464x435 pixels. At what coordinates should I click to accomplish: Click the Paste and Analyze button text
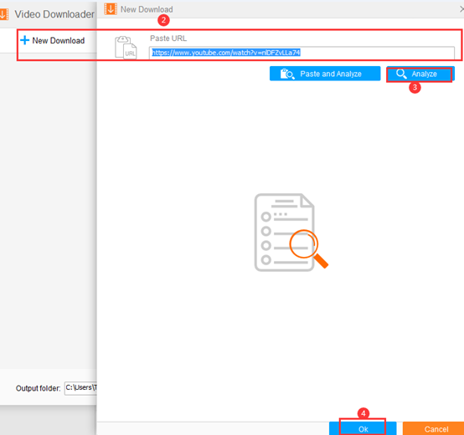331,74
